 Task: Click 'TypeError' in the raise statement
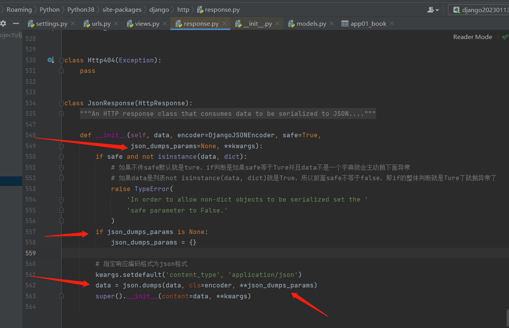[152, 189]
